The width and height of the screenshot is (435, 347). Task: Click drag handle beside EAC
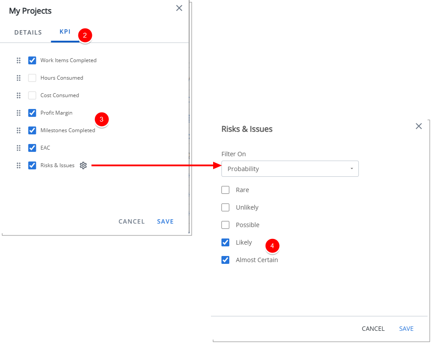18,148
